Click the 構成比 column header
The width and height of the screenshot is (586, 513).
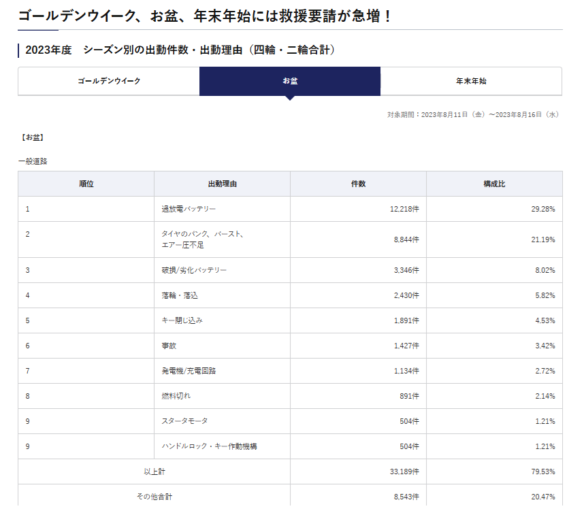pos(494,184)
